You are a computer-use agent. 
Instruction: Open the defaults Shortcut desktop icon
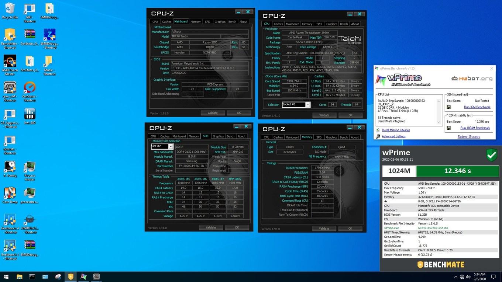(x=10, y=145)
